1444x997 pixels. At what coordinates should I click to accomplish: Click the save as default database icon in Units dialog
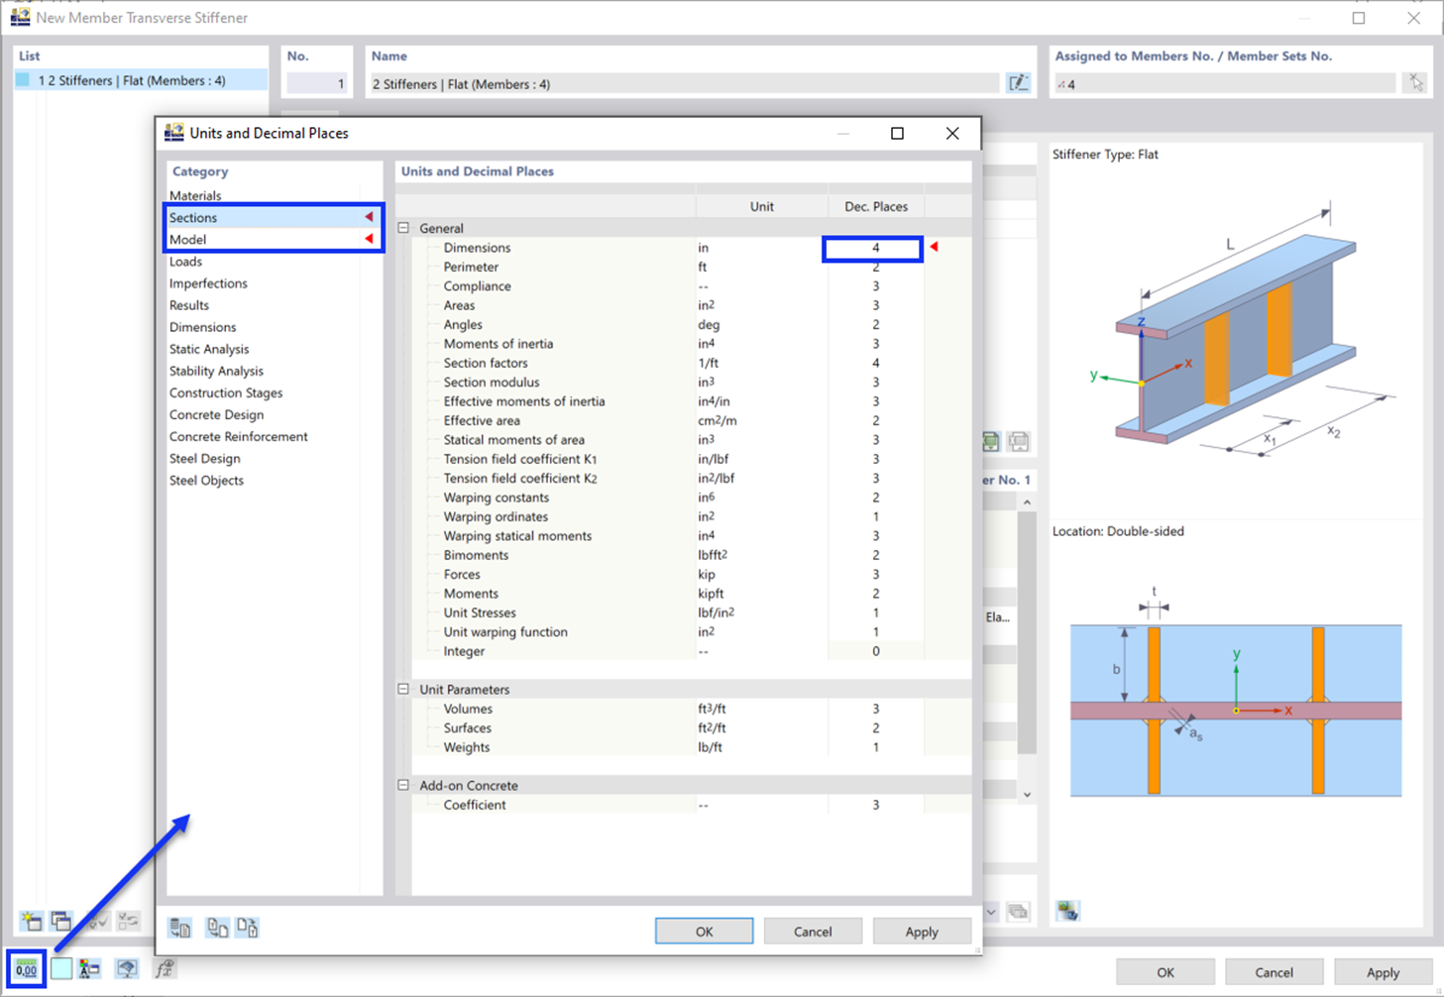pyautogui.click(x=180, y=929)
